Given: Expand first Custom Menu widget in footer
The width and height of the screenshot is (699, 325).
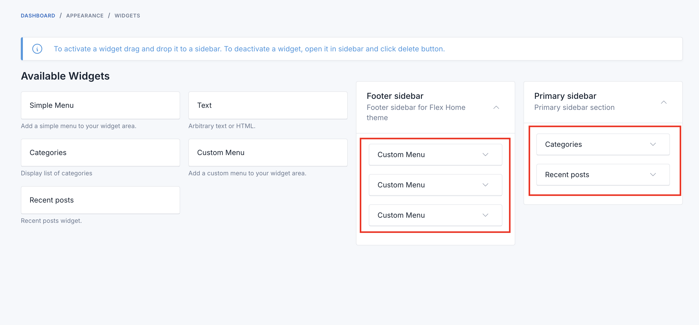Looking at the screenshot, I should 485,155.
